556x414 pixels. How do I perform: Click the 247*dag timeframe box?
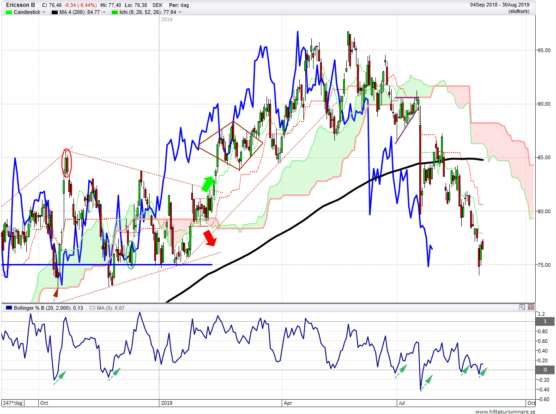tap(12, 403)
